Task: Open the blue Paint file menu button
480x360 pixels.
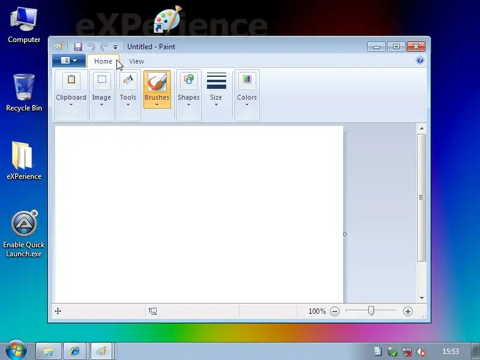Action: pyautogui.click(x=69, y=61)
